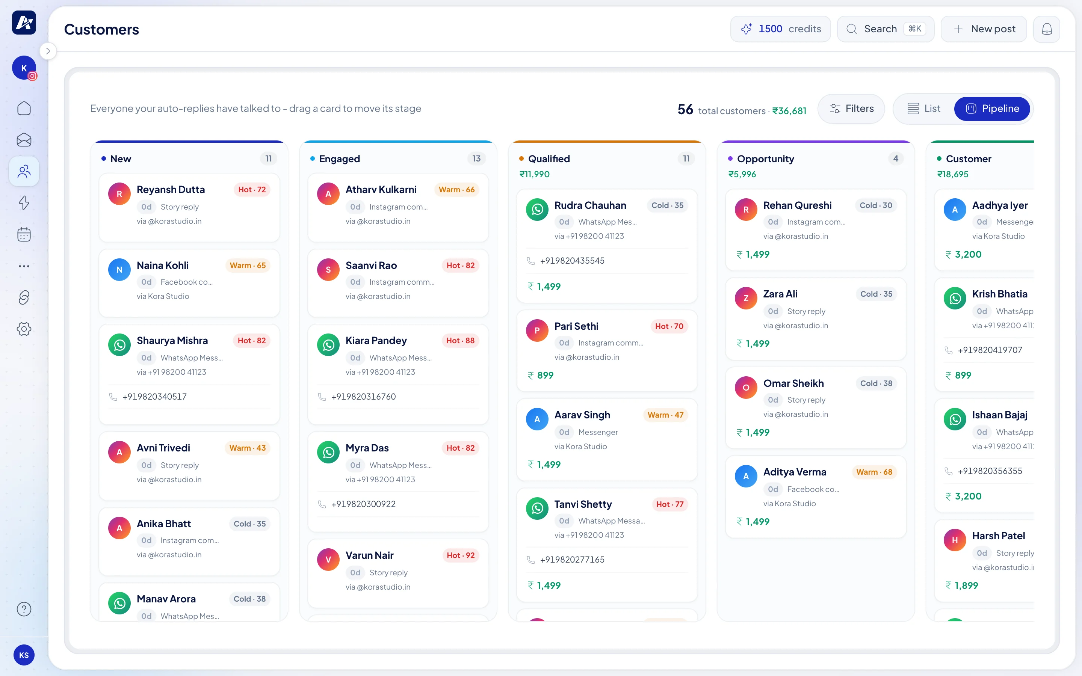Switch account via K Instagram avatar
Viewport: 1082px width, 676px height.
click(24, 68)
